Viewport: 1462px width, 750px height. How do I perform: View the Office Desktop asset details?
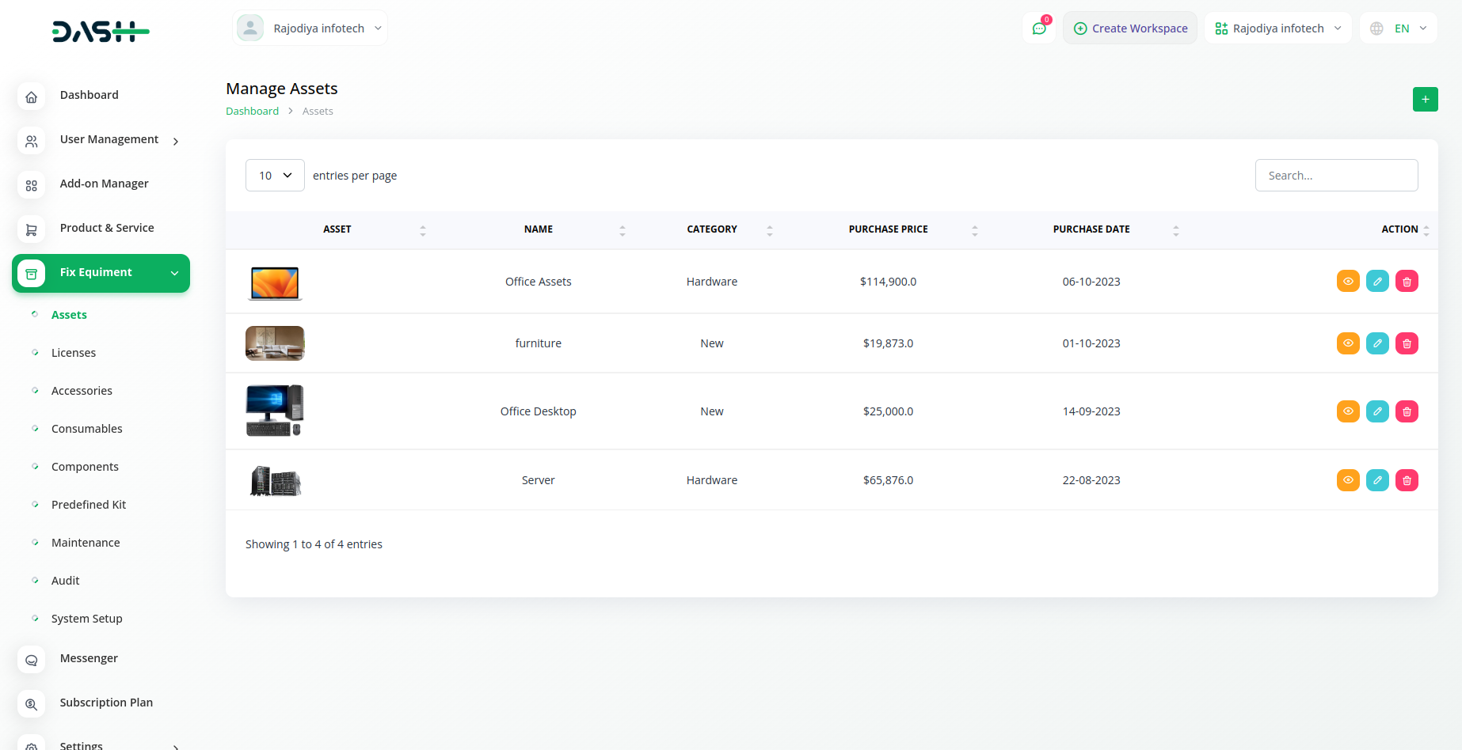1348,411
